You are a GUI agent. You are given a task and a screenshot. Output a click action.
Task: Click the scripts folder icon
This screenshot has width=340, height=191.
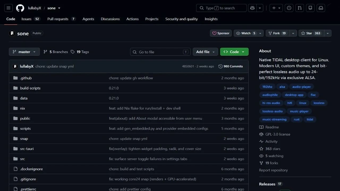pos(15,128)
